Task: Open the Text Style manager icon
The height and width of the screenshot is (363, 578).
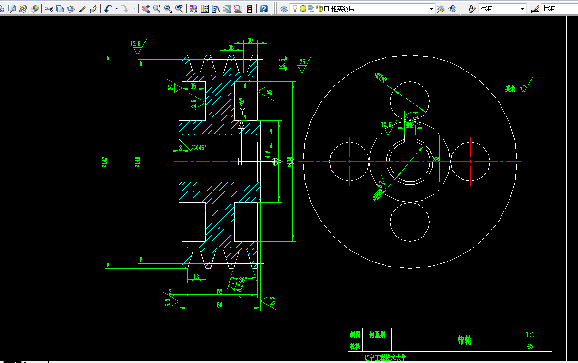Action: point(472,8)
